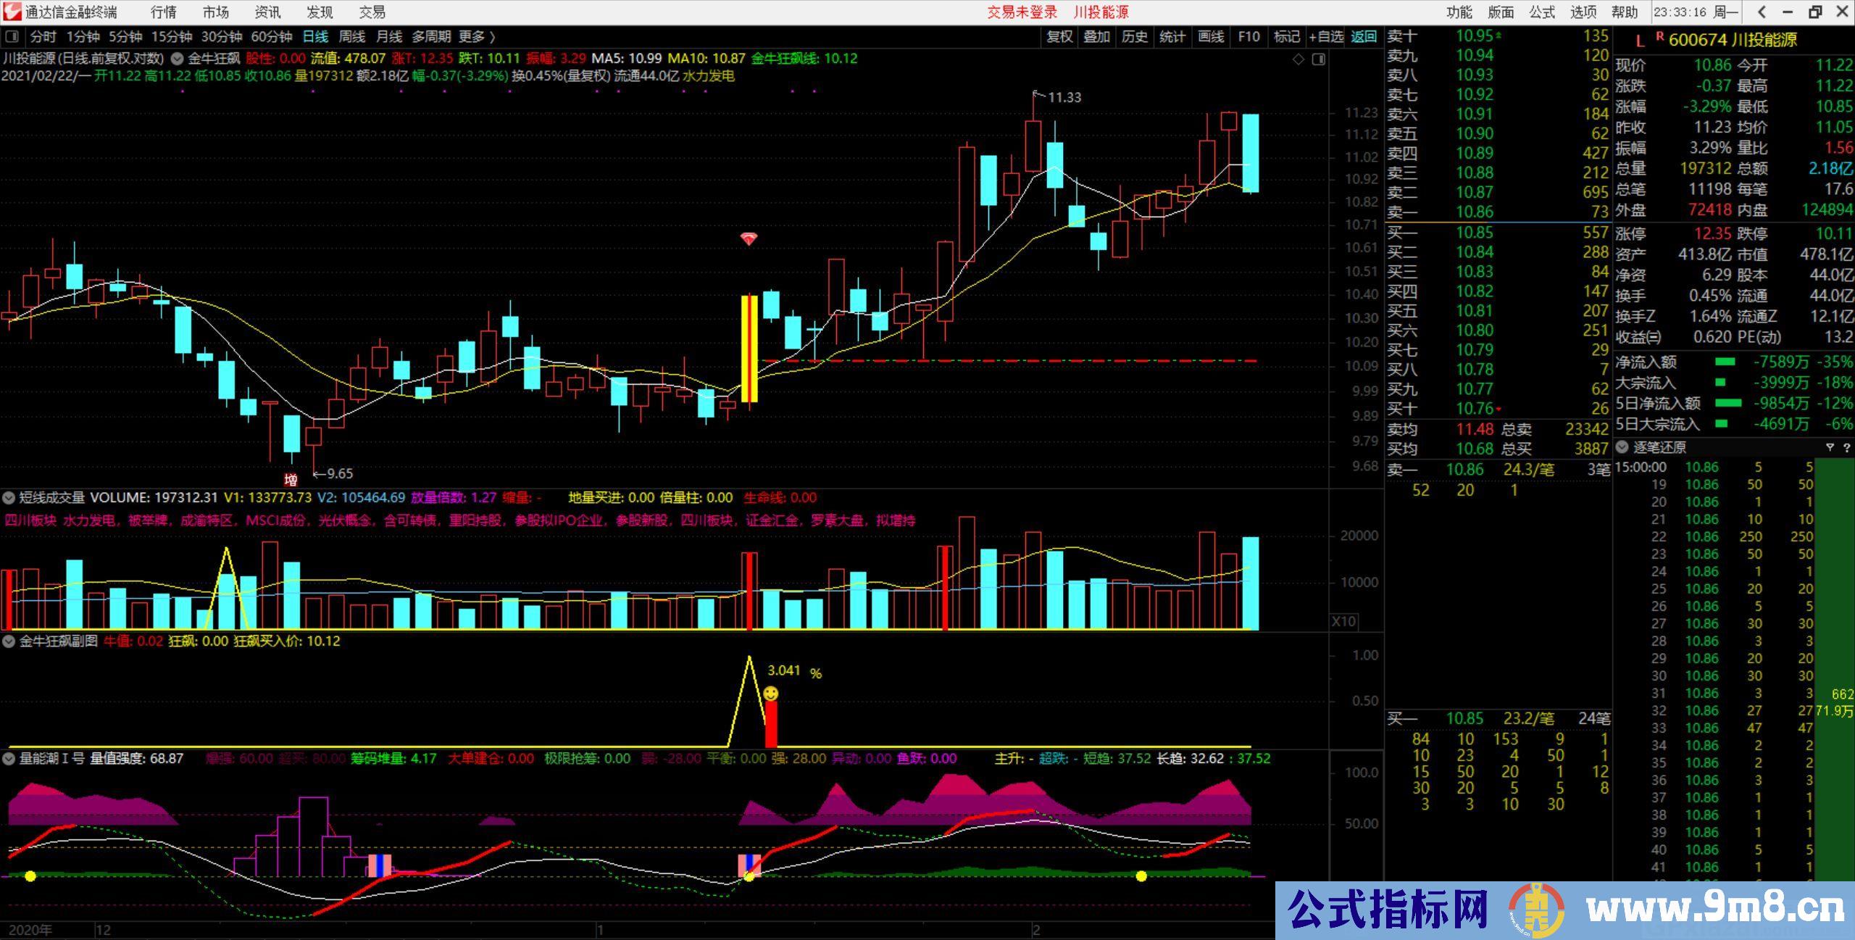Open the F10 company info
The width and height of the screenshot is (1855, 940).
[x=1249, y=37]
